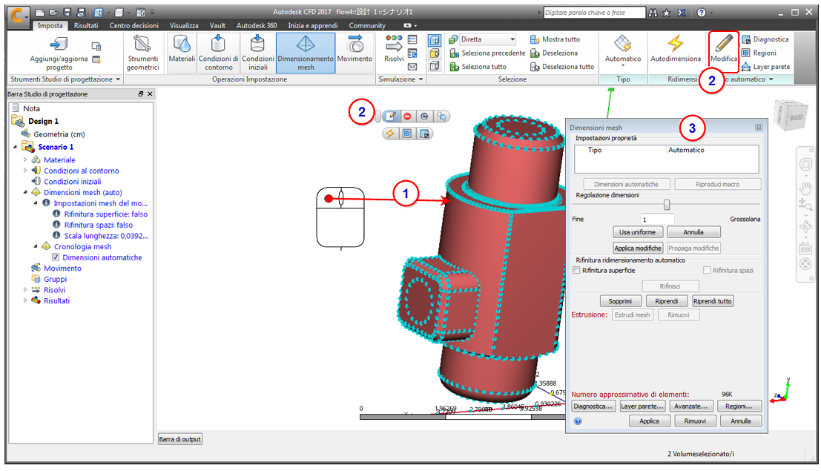The width and height of the screenshot is (821, 471).
Task: Click the lightning bolt in floating toolbar
Action: tap(390, 134)
